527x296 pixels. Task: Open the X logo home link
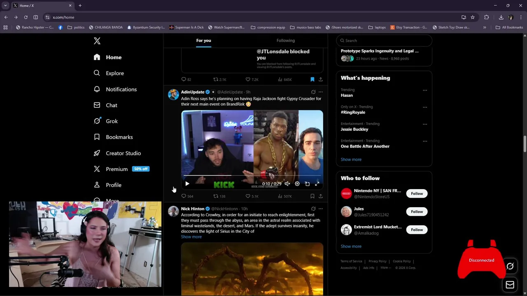[x=97, y=41]
